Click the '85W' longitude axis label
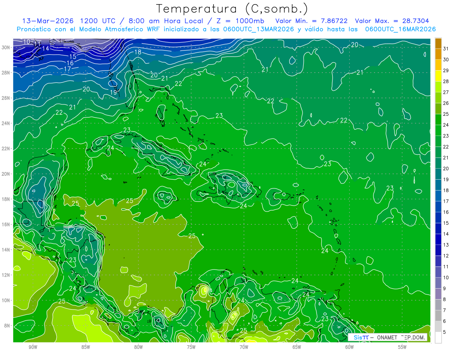This screenshot has width=456, height=352. coord(85,347)
